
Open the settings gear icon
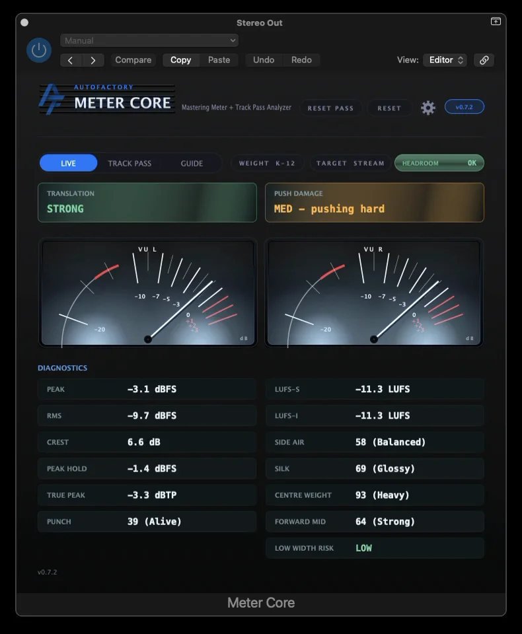click(x=428, y=108)
